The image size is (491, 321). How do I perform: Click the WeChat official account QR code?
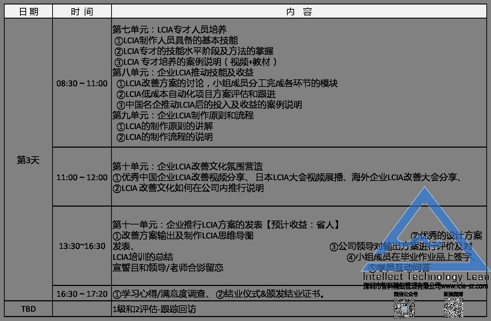pyautogui.click(x=404, y=308)
